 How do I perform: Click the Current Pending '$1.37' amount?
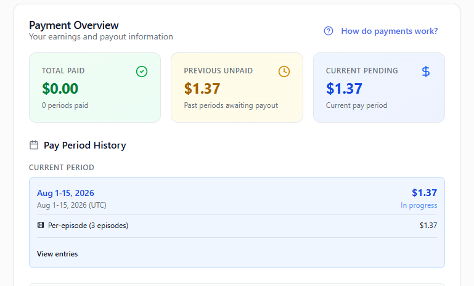pos(344,89)
